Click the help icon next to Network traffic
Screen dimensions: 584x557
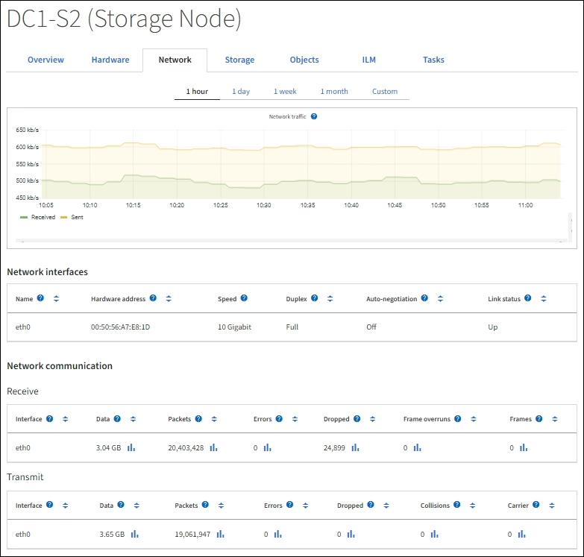(314, 117)
